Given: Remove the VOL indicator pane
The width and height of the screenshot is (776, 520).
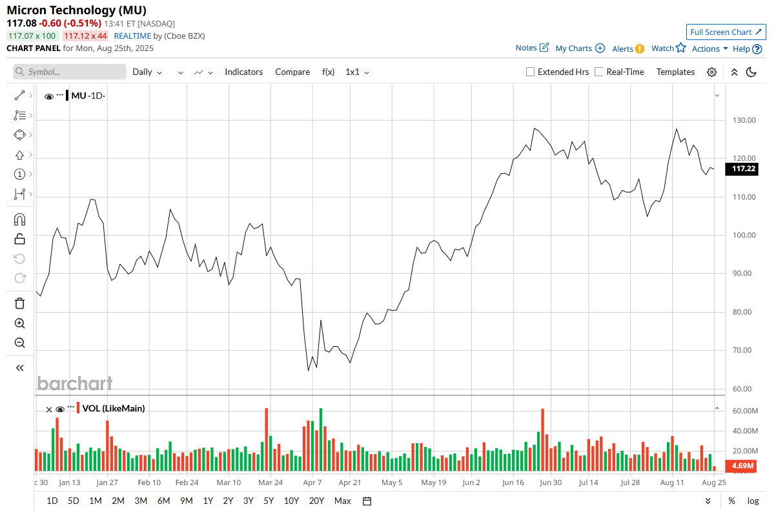Looking at the screenshot, I should point(48,409).
